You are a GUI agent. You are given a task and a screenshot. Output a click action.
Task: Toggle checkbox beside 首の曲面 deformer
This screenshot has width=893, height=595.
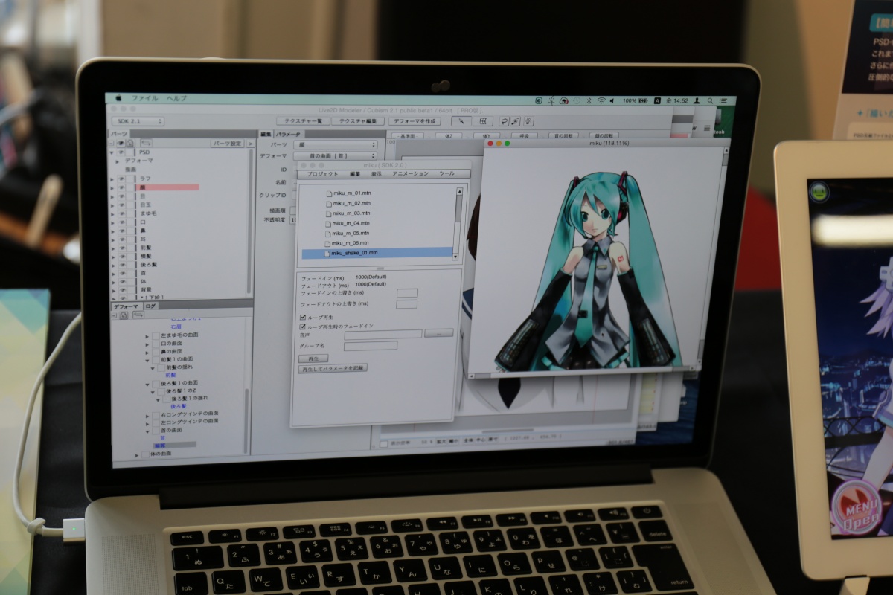[x=156, y=431]
